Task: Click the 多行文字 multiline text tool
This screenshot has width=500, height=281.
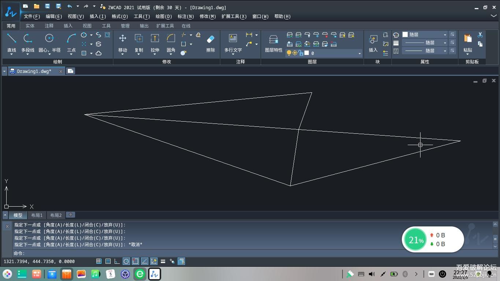Action: click(x=233, y=38)
